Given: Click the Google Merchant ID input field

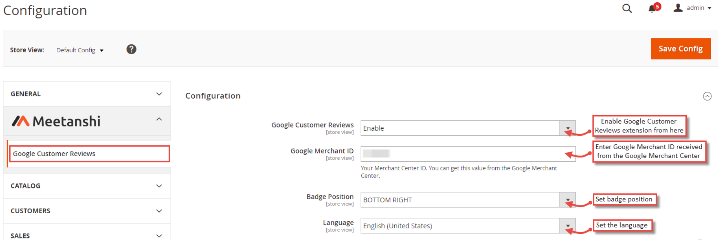Looking at the screenshot, I should [x=468, y=154].
